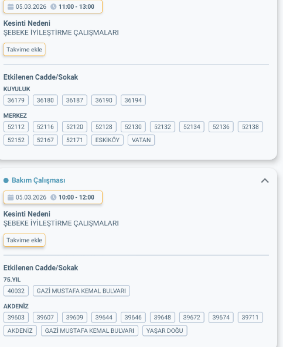Viewport: 283px width, 347px height.
Task: Click Takvime ekle in the Bakım Çalışması card
Action: coord(24,240)
